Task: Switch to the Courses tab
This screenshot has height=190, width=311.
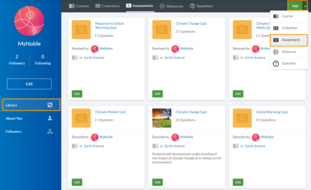Action: [79, 6]
